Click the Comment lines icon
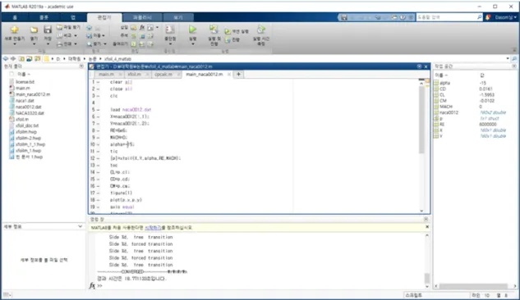The height and width of the screenshot is (300, 520). [x=134, y=35]
